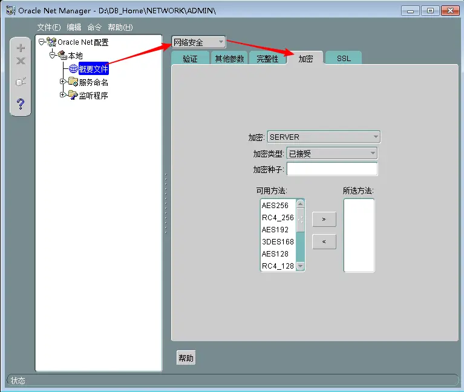Open the 文件 menu
The image size is (464, 392).
click(49, 27)
